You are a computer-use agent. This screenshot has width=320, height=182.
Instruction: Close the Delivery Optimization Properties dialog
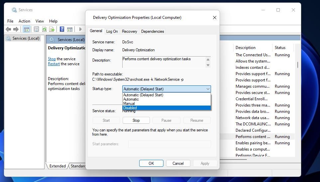(x=214, y=18)
